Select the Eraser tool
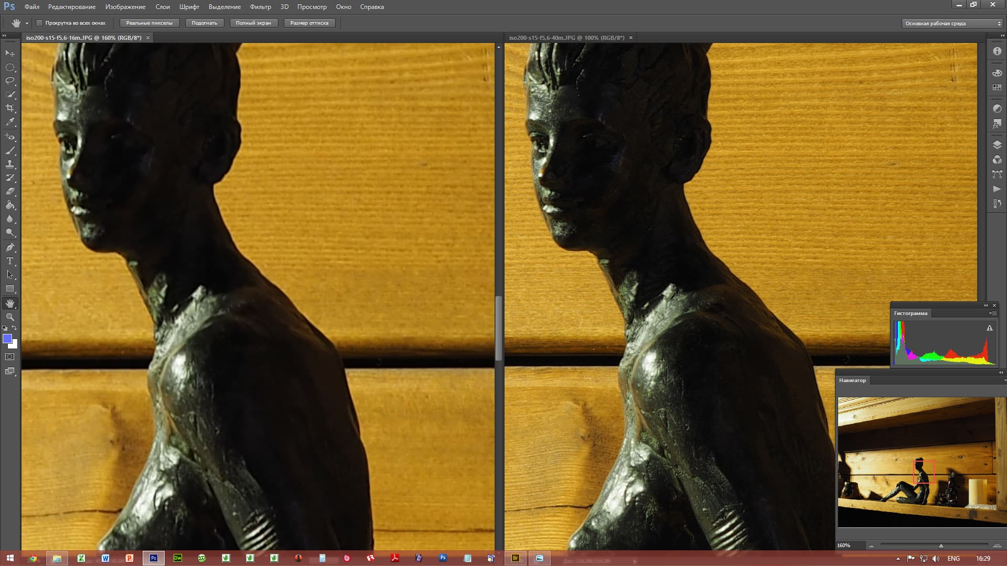 [10, 191]
